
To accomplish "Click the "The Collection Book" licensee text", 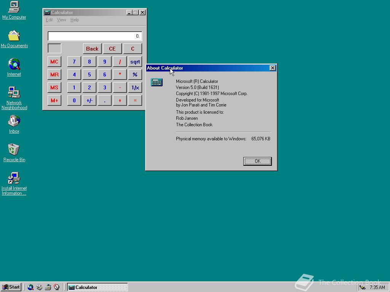I will [194, 125].
